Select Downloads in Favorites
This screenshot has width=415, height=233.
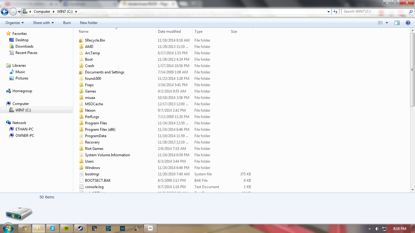tap(24, 46)
